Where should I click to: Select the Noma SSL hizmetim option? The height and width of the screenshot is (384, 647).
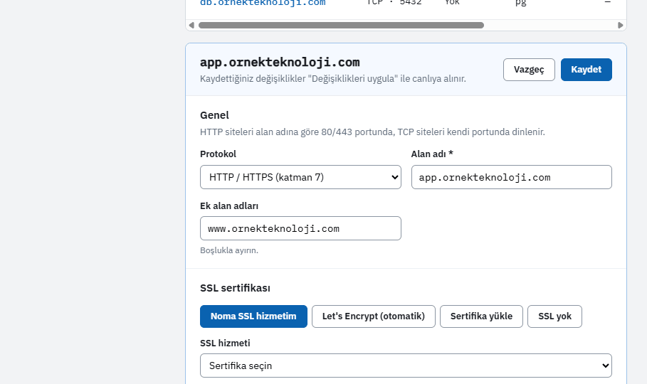[x=253, y=316]
